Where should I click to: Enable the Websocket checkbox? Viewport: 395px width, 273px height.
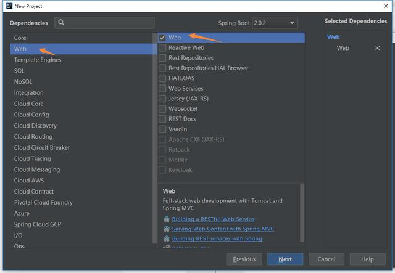point(162,109)
